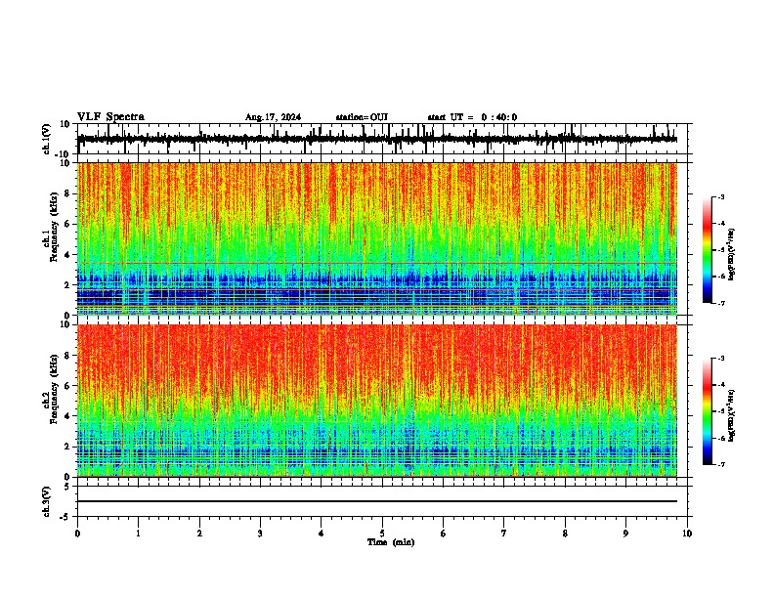Click the -7 label on ch.2 color scale
Screen dimensions: 774x598
(720, 464)
